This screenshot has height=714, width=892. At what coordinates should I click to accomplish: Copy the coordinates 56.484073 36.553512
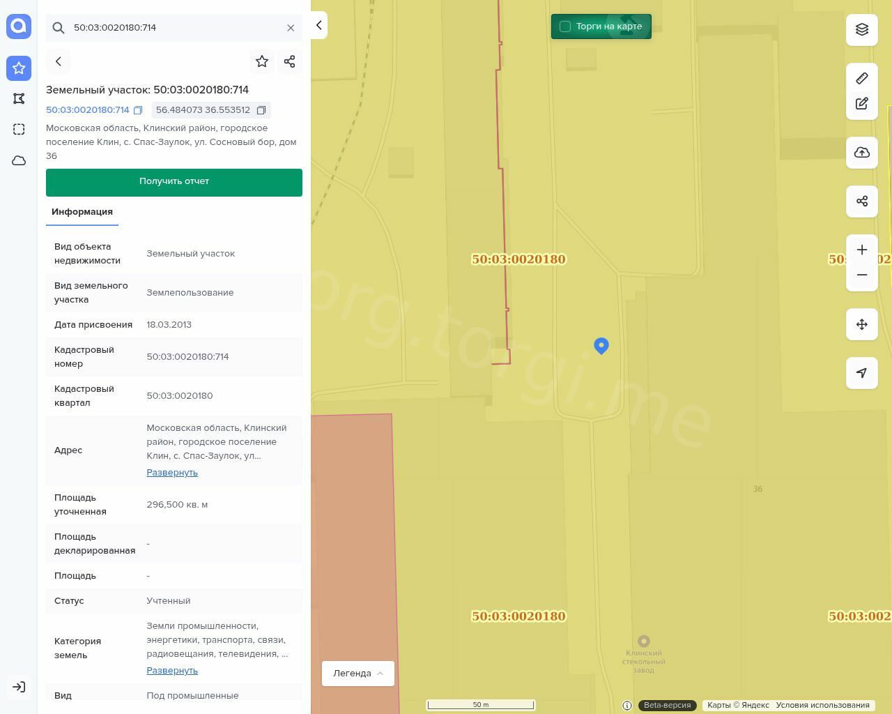[x=261, y=110]
